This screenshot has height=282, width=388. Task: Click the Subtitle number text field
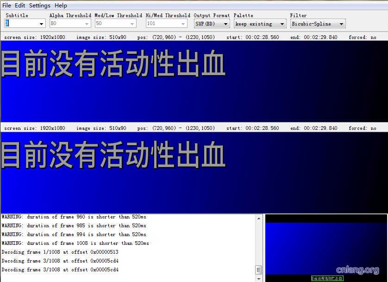point(21,24)
